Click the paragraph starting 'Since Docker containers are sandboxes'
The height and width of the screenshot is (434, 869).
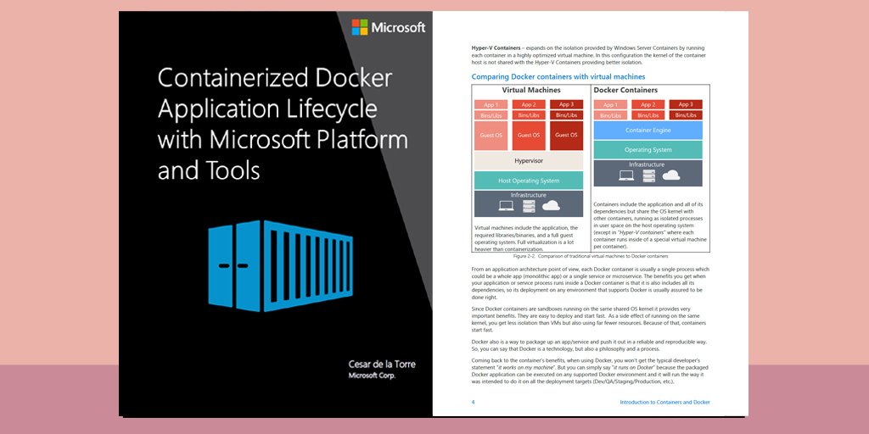pos(589,320)
